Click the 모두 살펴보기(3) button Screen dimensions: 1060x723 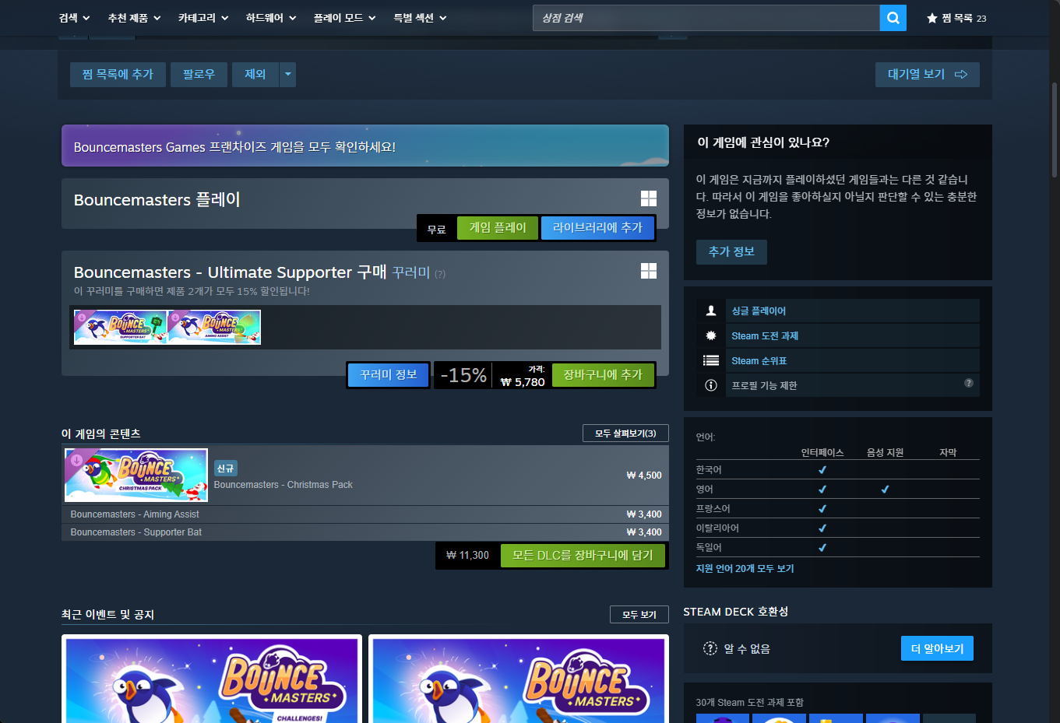tap(625, 433)
